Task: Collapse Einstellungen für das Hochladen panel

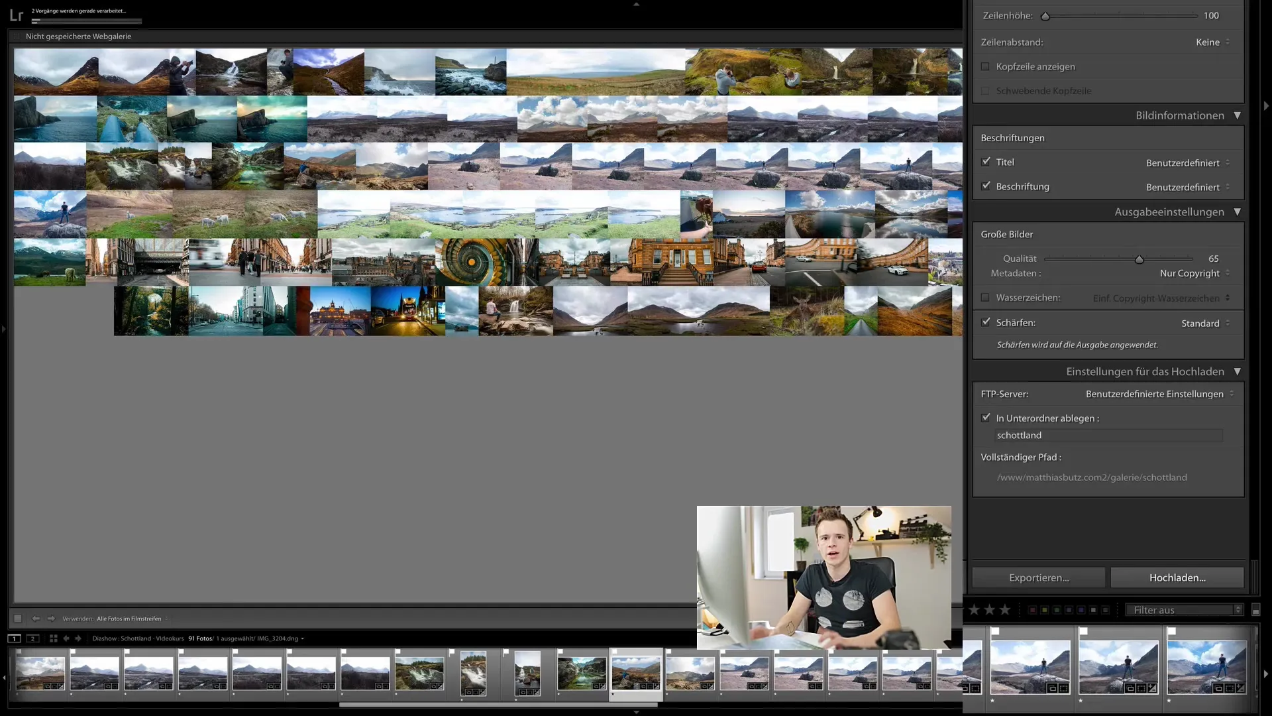Action: click(1237, 372)
